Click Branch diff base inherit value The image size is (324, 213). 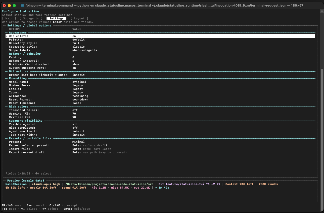[x=78, y=75]
